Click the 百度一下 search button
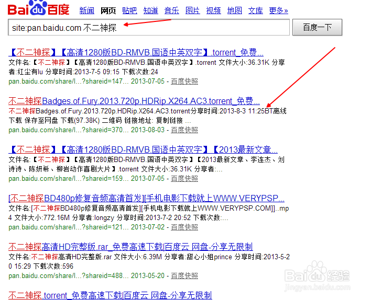Viewport: 371px width, 300px height. (318, 27)
